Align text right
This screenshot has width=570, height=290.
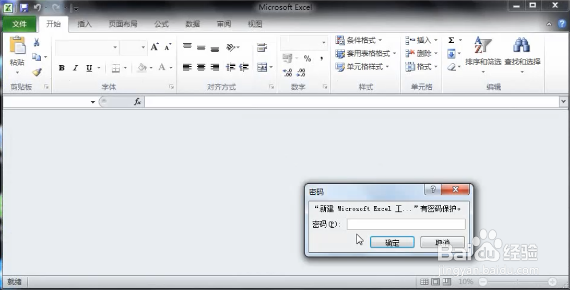pos(215,67)
